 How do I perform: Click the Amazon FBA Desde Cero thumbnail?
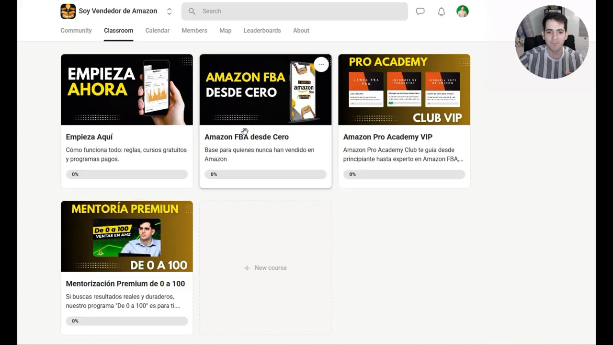265,90
